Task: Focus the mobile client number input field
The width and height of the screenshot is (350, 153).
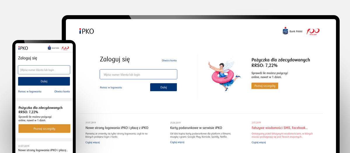Action: point(44,70)
